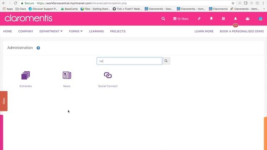Click the Claromentis - Desi... bookmark
Image resolution: width=267 pixels, height=150 pixels.
(x=159, y=9)
